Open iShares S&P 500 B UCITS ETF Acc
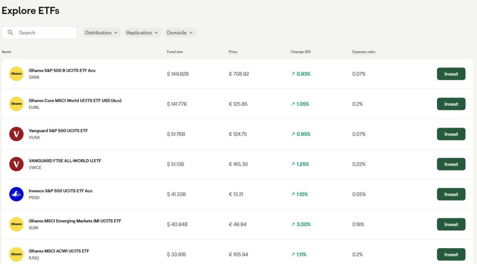The height and width of the screenshot is (264, 477). [62, 71]
